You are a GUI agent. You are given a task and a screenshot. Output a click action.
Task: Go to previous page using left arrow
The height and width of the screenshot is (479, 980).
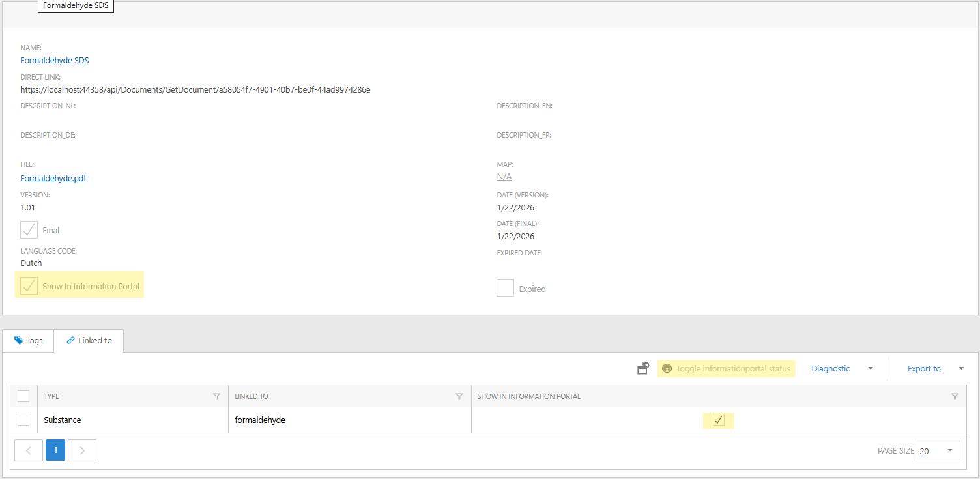pos(29,450)
